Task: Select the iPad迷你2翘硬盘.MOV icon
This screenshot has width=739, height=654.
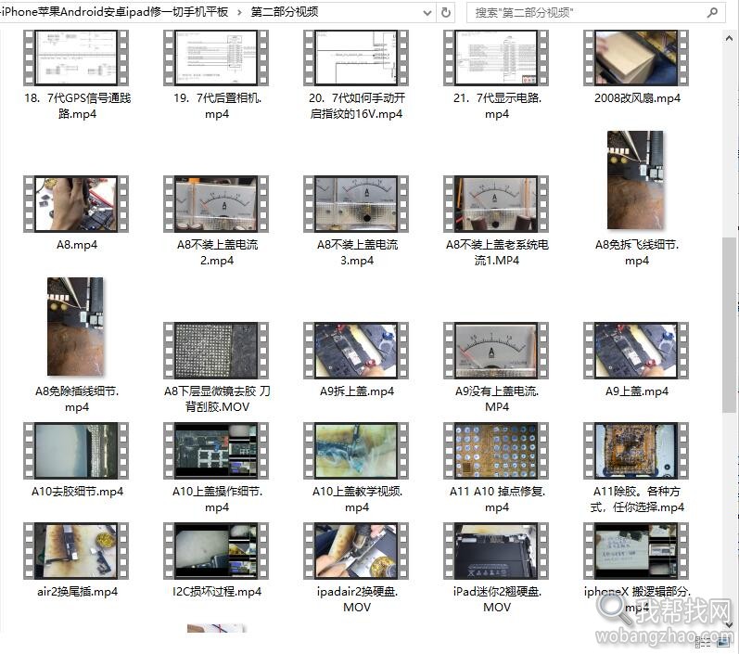Action: 496,551
